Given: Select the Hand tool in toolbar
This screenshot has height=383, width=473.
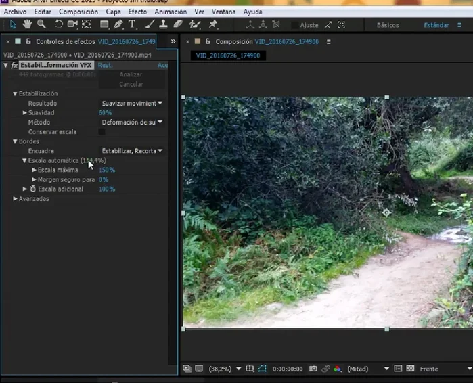Looking at the screenshot, I should point(27,25).
